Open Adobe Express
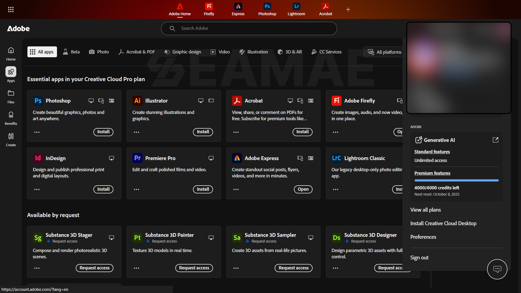 tap(303, 189)
